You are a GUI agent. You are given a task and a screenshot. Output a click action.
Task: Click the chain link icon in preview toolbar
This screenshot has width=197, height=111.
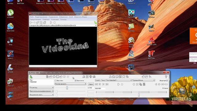[x=38, y=23]
